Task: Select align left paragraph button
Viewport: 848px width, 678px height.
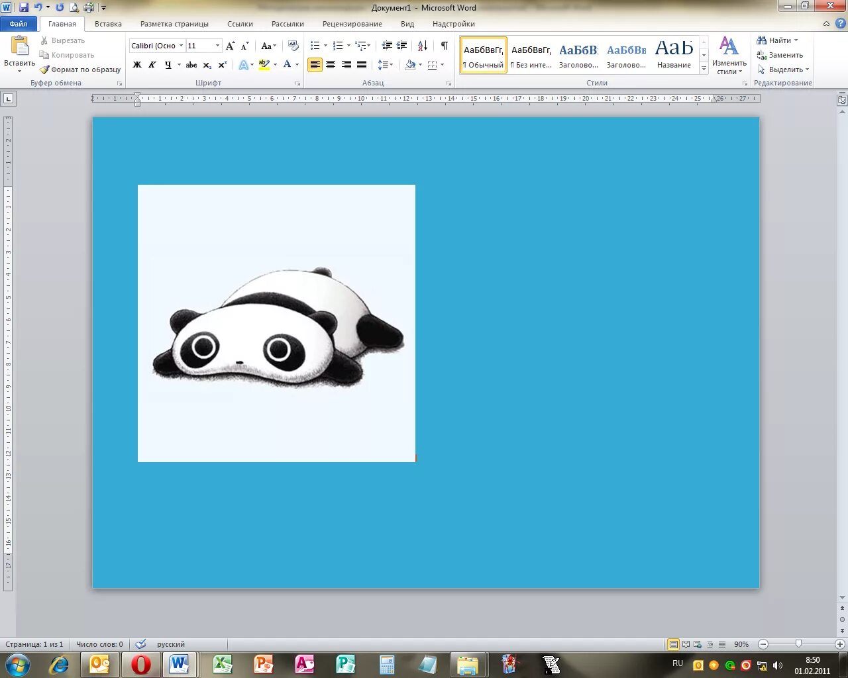Action: [x=315, y=64]
